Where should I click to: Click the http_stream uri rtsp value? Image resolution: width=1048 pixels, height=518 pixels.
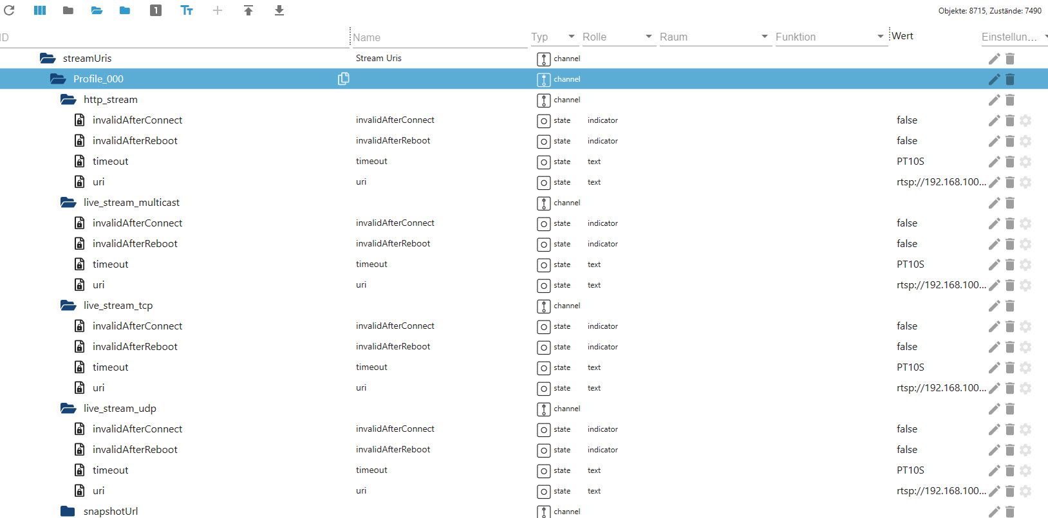pos(941,181)
